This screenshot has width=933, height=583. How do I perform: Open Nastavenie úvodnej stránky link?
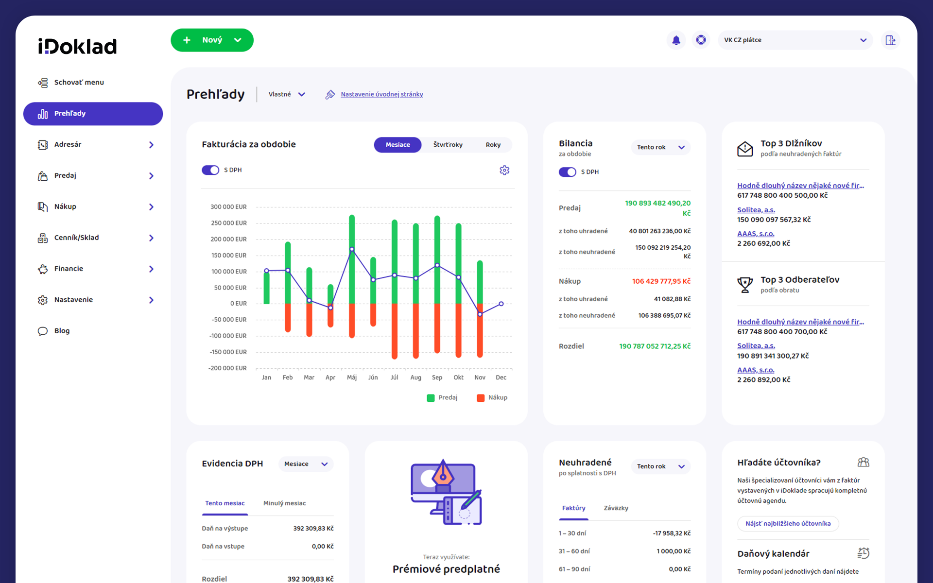[x=381, y=94]
